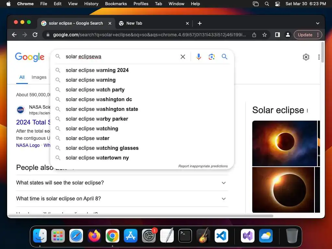This screenshot has height=249, width=332.
Task: Open the Profiles menu
Action: 141,4
